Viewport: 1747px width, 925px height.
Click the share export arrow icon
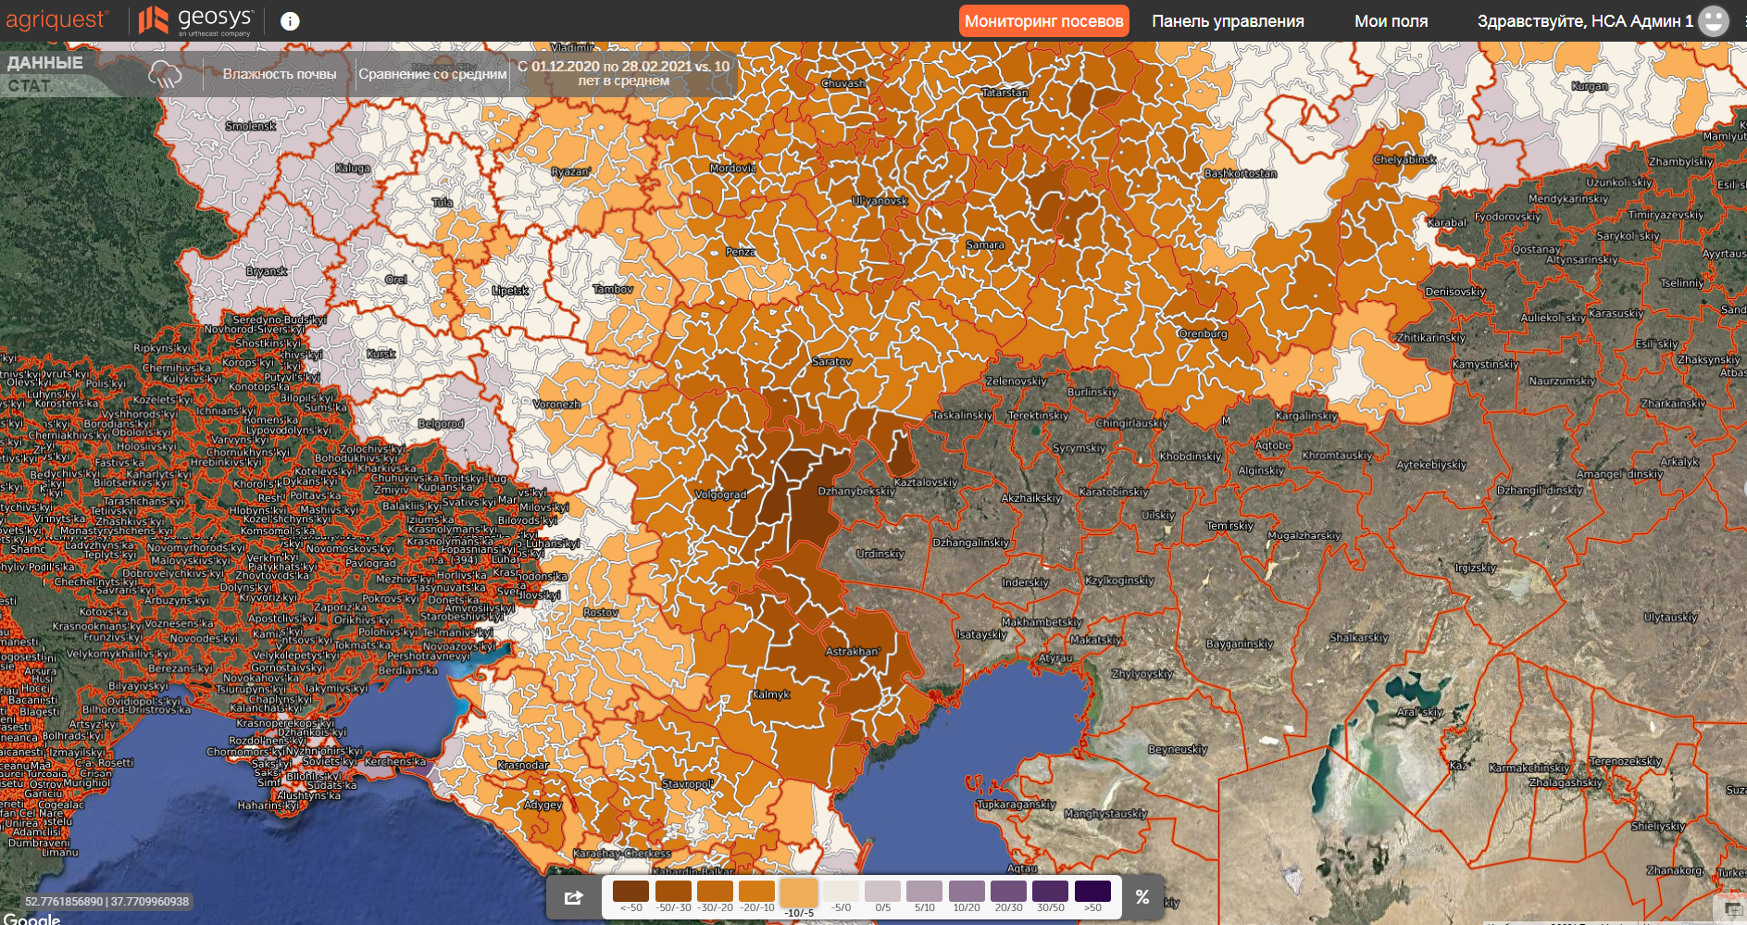(573, 897)
